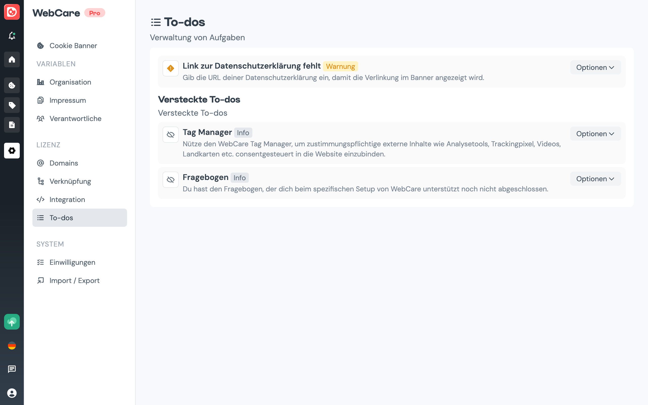Screen dimensions: 648x405
Task: Open the cookie icon in the dark sidebar
Action: [x=12, y=85]
